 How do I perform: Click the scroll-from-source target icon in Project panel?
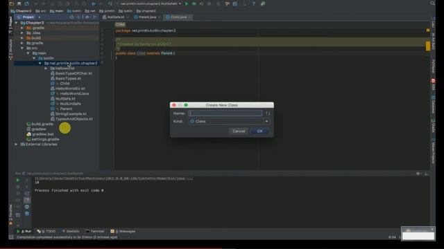[72, 17]
